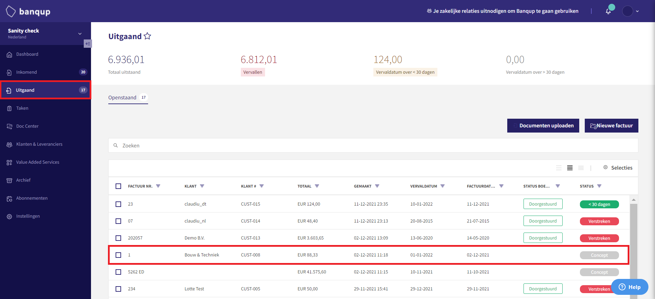655x299 pixels.
Task: Click the search magnifier icon
Action: coord(116,145)
